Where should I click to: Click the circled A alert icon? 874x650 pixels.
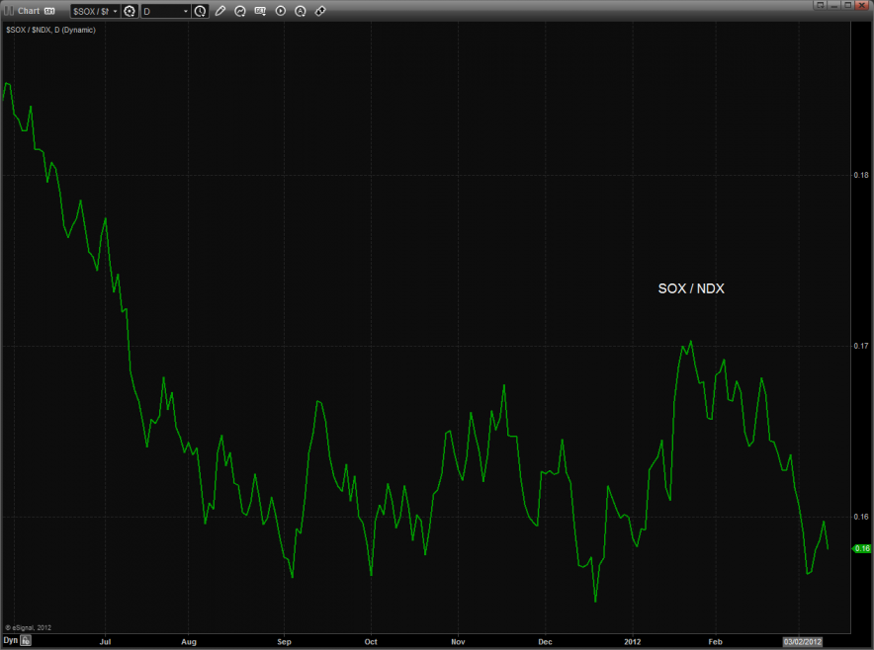(x=301, y=11)
